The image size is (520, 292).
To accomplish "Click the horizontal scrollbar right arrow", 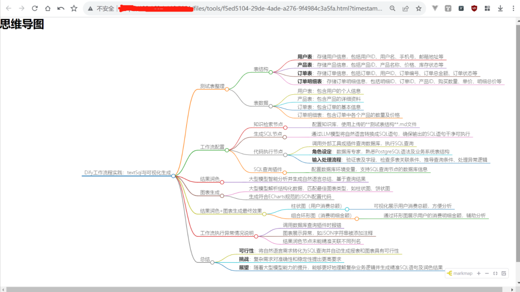I will [512, 290].
